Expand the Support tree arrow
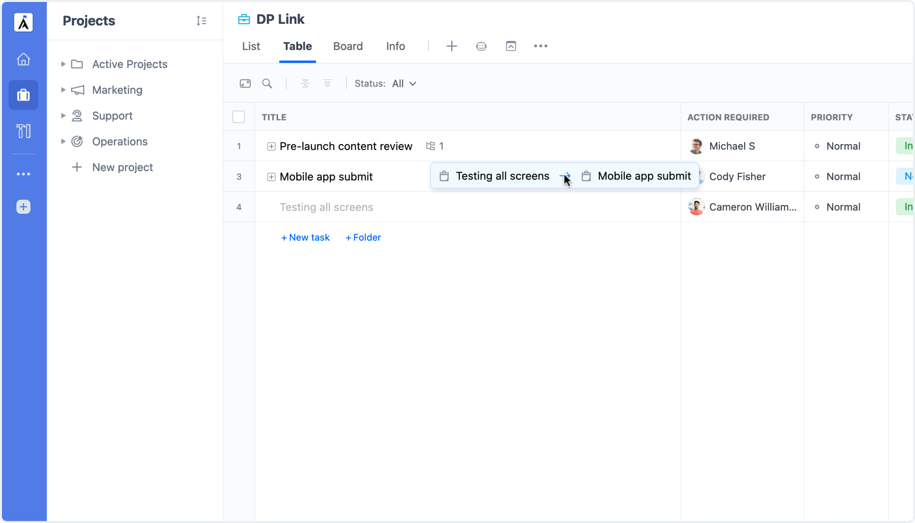Viewport: 915px width, 523px height. (x=63, y=116)
